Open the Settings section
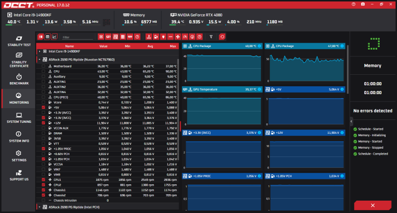This screenshot has height=213, width=397. pos(19,156)
